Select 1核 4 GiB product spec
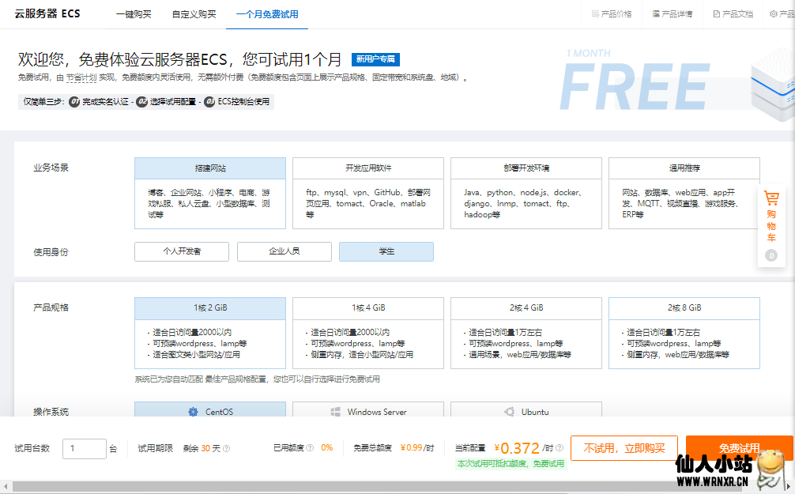Screen dimensions: 795x494 click(368, 333)
